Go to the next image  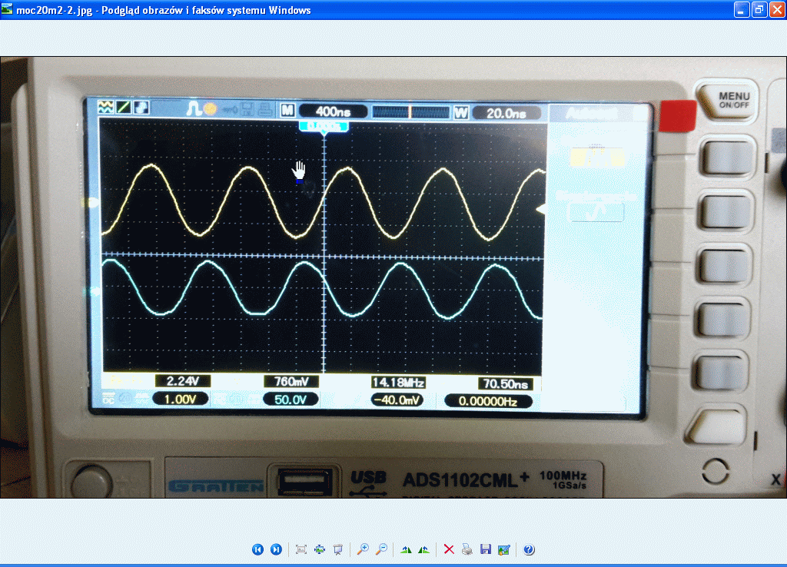276,549
